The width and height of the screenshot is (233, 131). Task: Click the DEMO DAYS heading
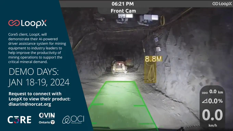pos(34,72)
